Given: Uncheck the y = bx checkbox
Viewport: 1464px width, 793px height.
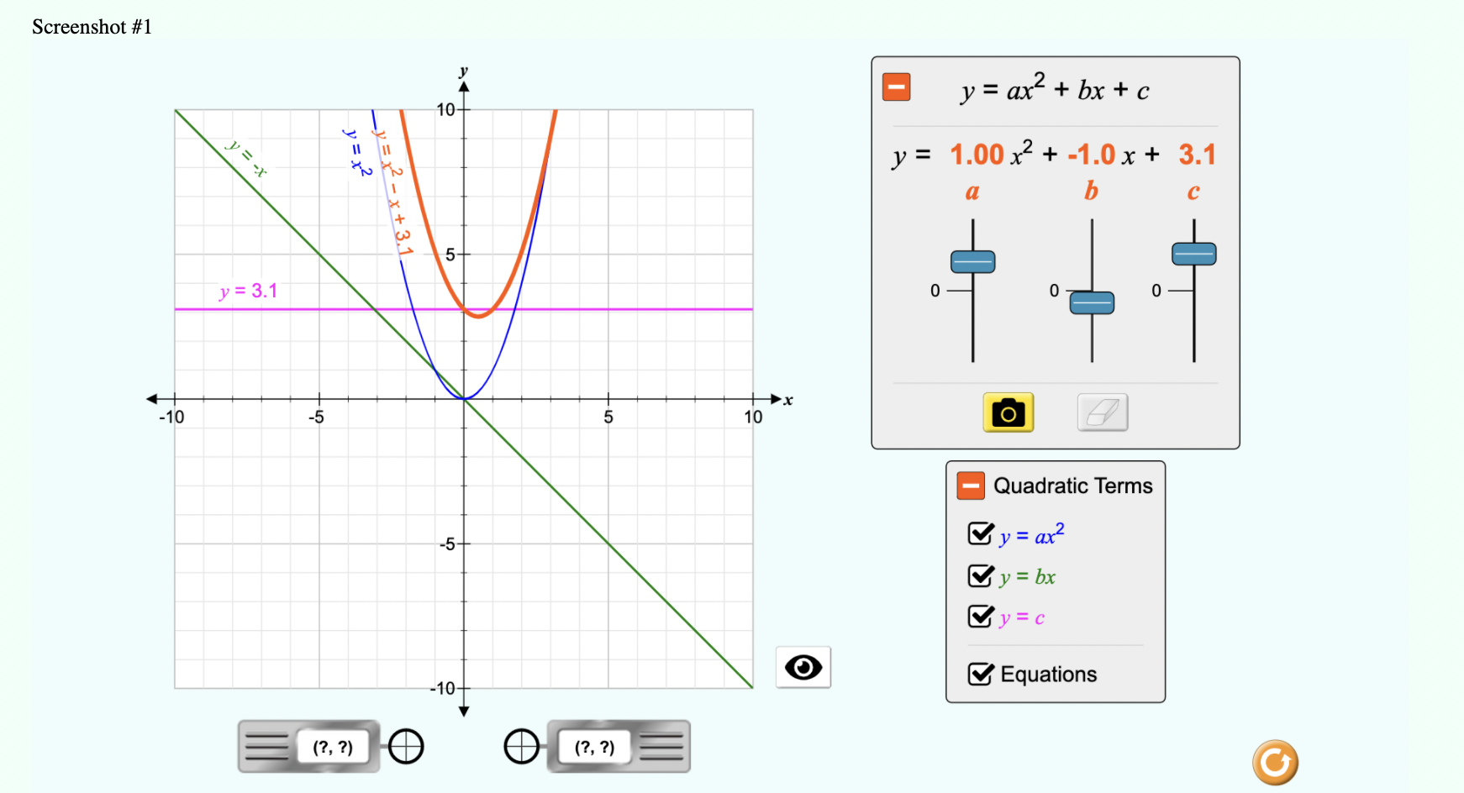Looking at the screenshot, I should pos(981,575).
